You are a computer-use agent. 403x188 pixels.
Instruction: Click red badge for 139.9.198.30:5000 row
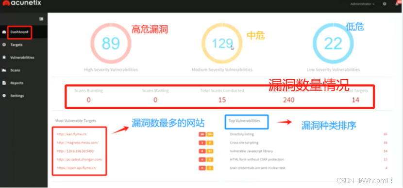click(202, 151)
